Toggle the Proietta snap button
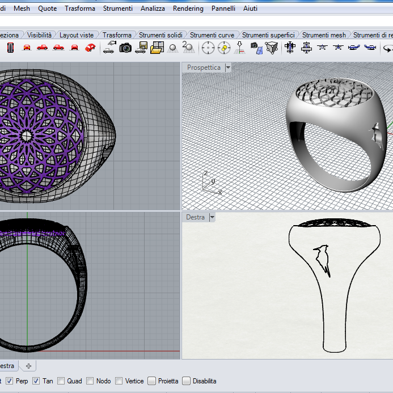Screen dimensions: 393x393 [x=152, y=381]
